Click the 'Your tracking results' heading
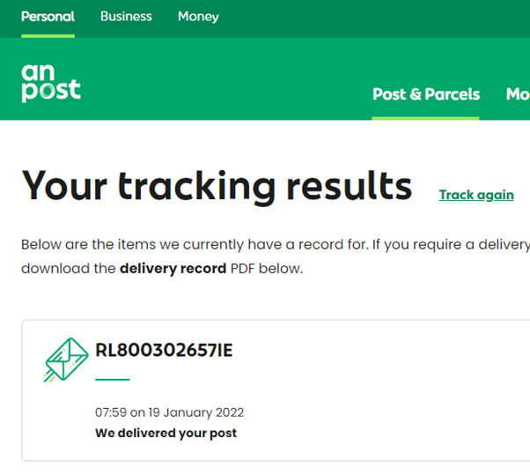The image size is (530, 475). coord(217,186)
